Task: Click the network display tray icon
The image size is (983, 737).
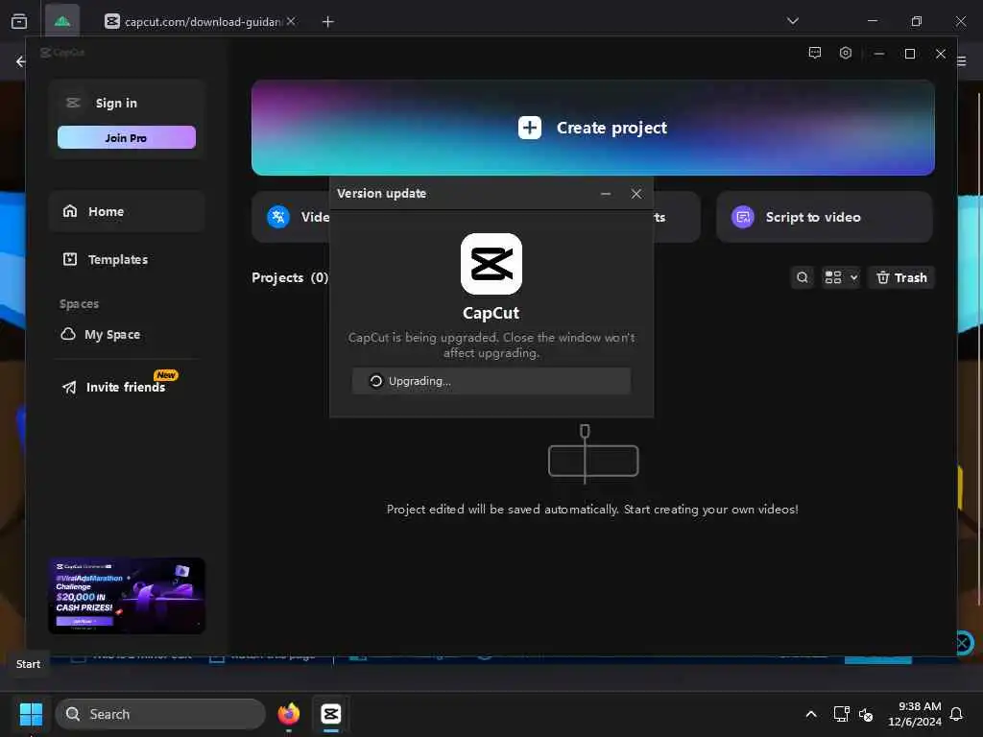Action: [841, 714]
